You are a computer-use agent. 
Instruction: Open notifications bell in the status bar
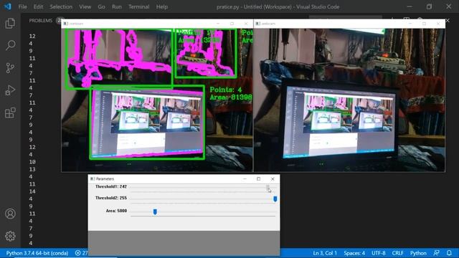pyautogui.click(x=449, y=253)
